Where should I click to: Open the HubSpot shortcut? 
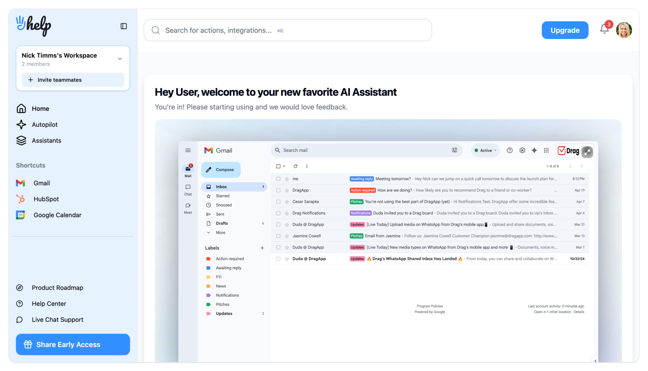37,199
